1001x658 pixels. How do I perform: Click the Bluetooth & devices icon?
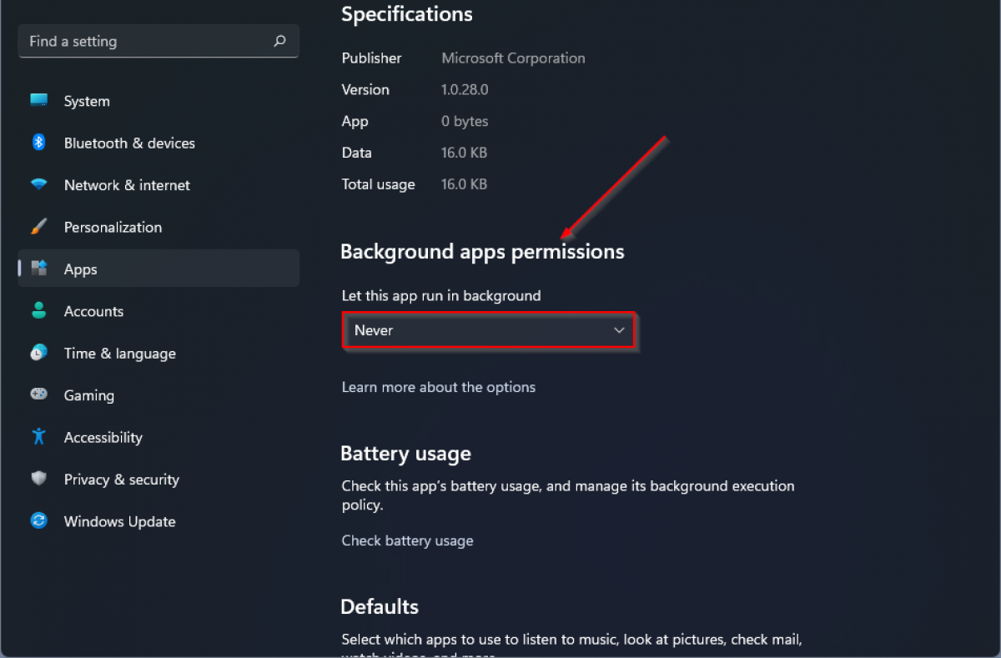point(38,143)
